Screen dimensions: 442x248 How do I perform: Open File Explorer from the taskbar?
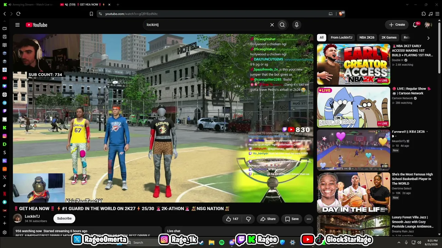(211, 242)
